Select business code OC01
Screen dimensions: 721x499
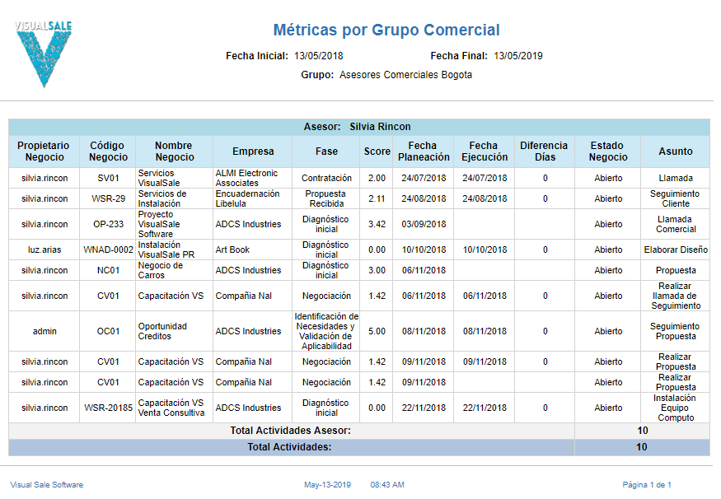pos(108,331)
